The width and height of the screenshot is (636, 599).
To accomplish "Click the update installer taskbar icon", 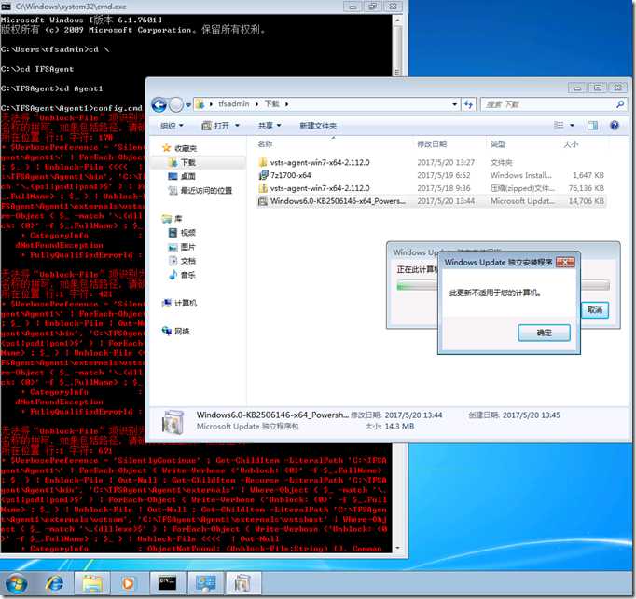I will 243,584.
